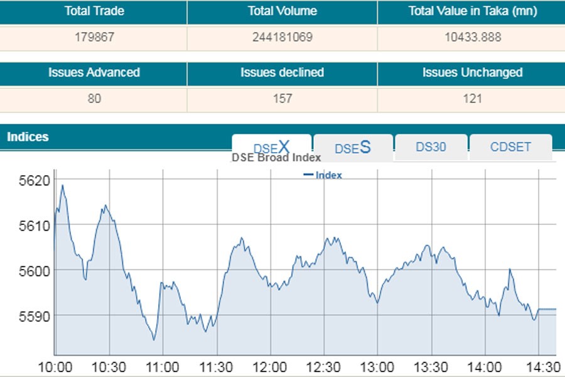Click the Total Trade header cell
This screenshot has width=565, height=377.
click(94, 11)
